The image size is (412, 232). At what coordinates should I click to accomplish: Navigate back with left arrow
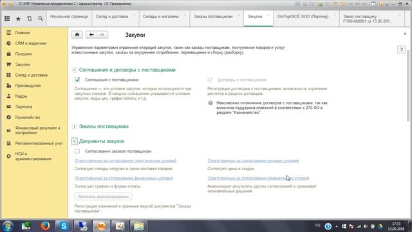(x=91, y=35)
